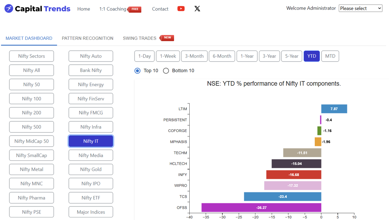Select the Nifty Auto sector

91,56
